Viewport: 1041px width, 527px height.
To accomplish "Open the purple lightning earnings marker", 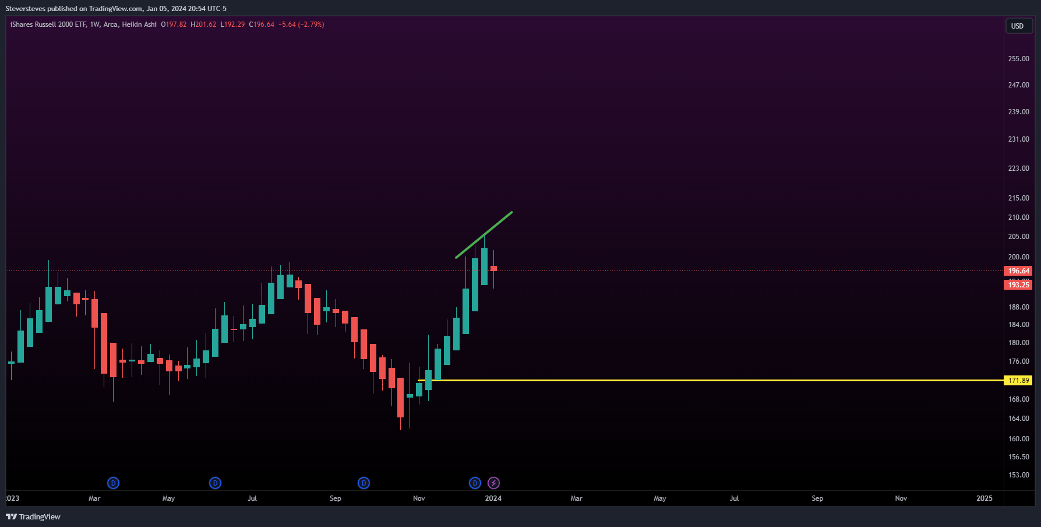I will click(493, 483).
